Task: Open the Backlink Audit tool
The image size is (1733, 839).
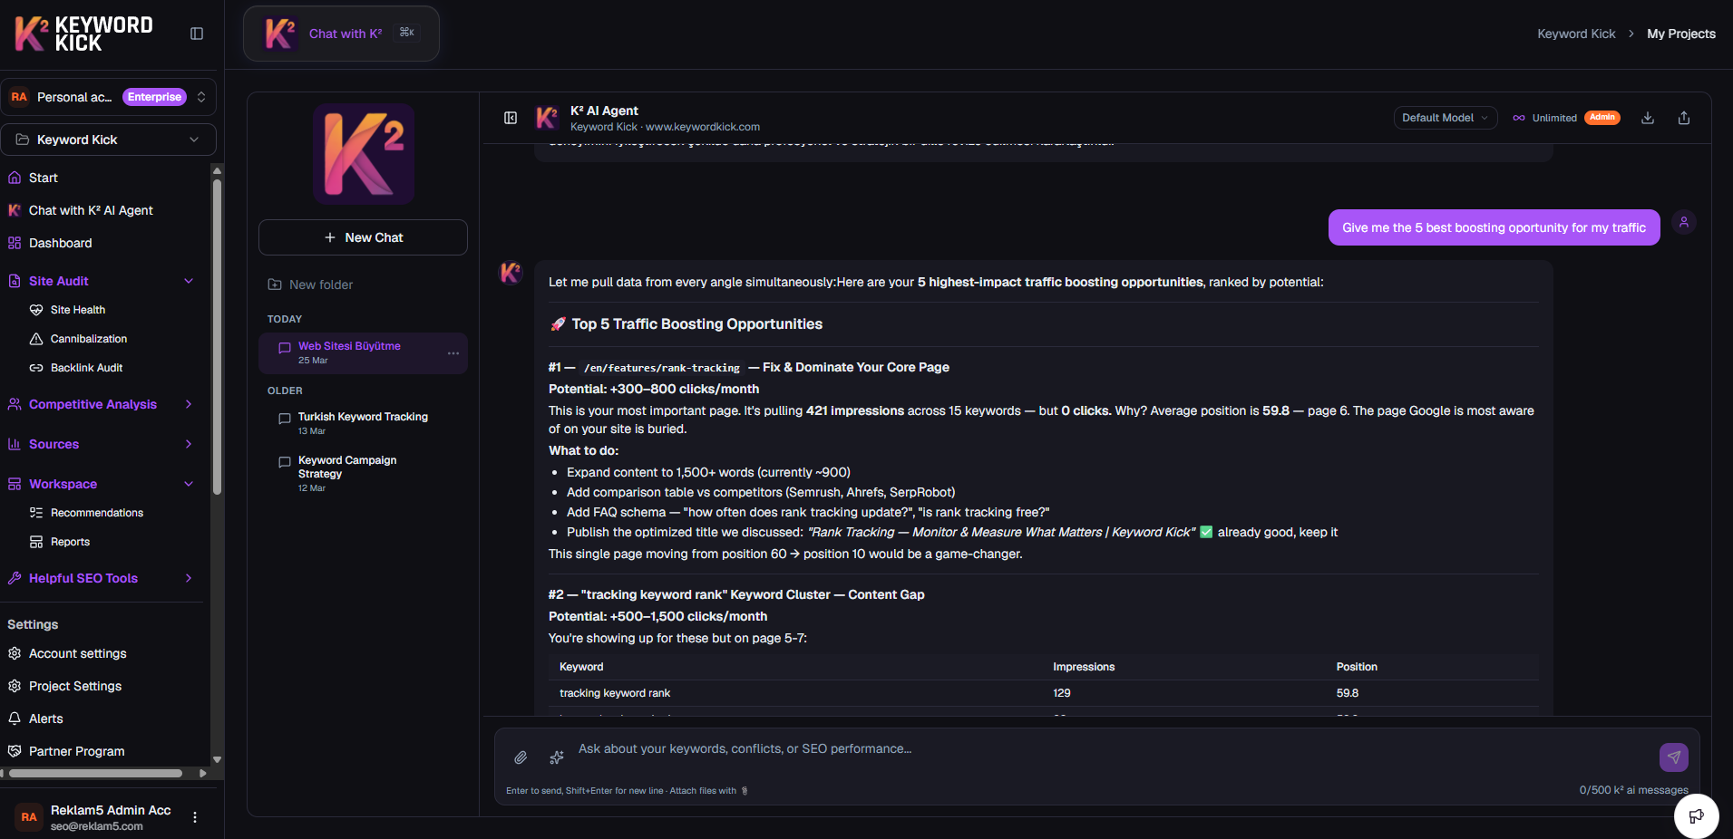Action: coord(85,367)
